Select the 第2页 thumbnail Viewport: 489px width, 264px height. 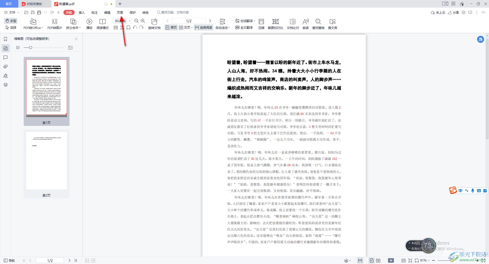coord(47,164)
